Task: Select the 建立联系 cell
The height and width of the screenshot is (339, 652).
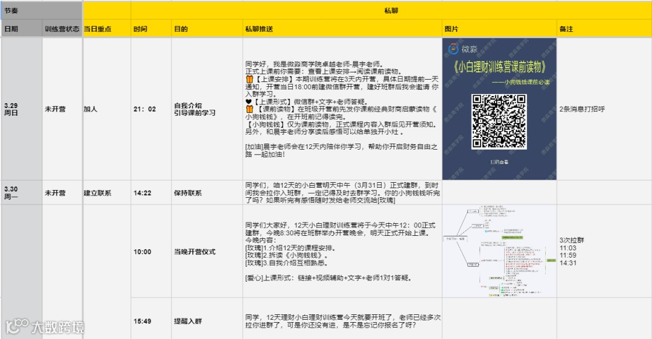Action: (107, 192)
